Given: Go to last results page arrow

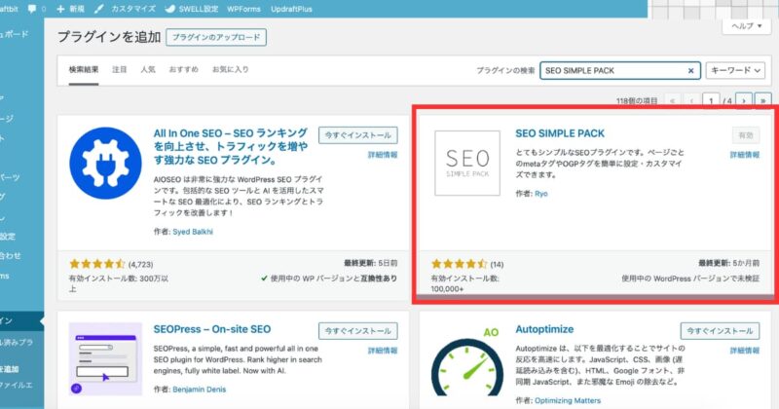Looking at the screenshot, I should coord(762,101).
